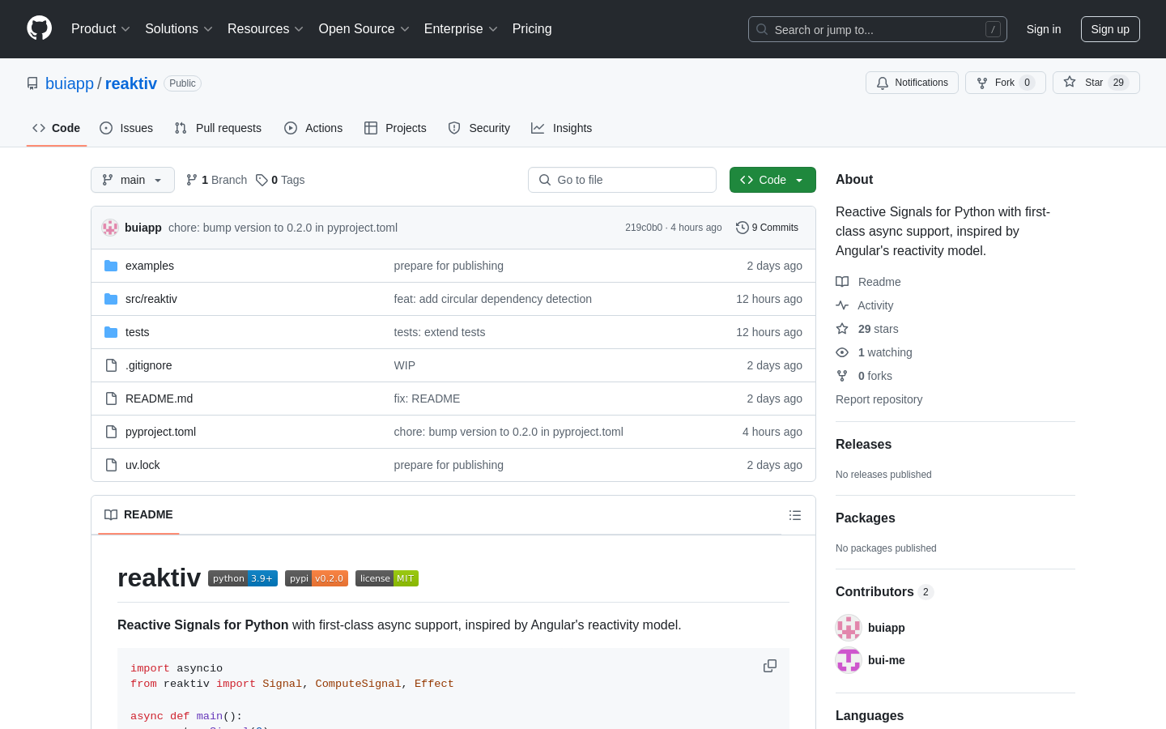This screenshot has width=1166, height=729.
Task: Open 'feat: add circular dependency detection' commit
Action: pos(493,299)
